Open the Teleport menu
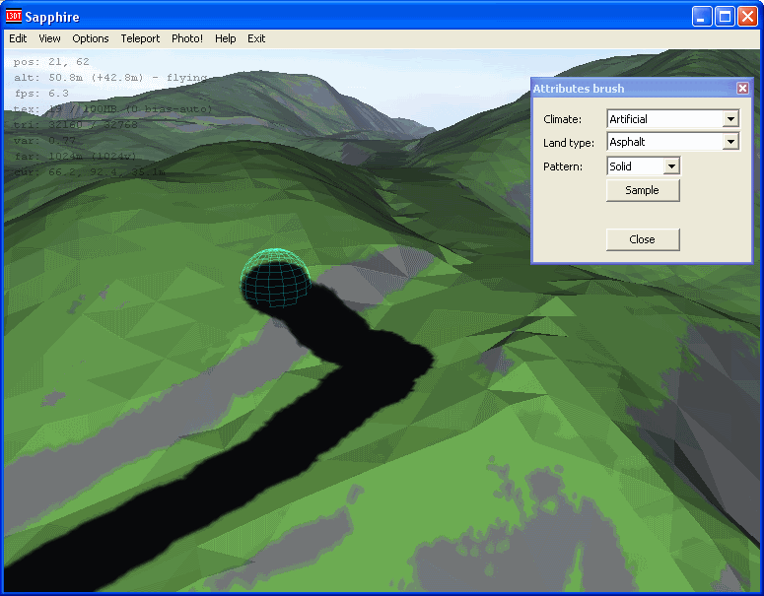The height and width of the screenshot is (596, 764). click(x=140, y=38)
